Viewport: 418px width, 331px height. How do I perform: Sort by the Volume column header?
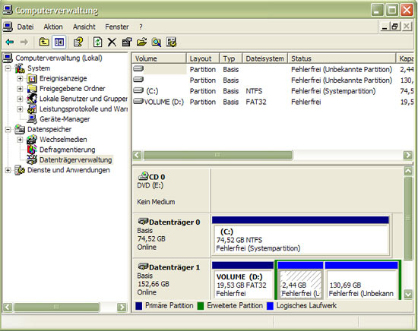tap(159, 58)
